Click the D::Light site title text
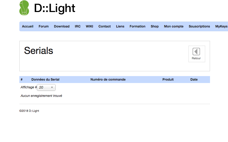 tap(55, 8)
